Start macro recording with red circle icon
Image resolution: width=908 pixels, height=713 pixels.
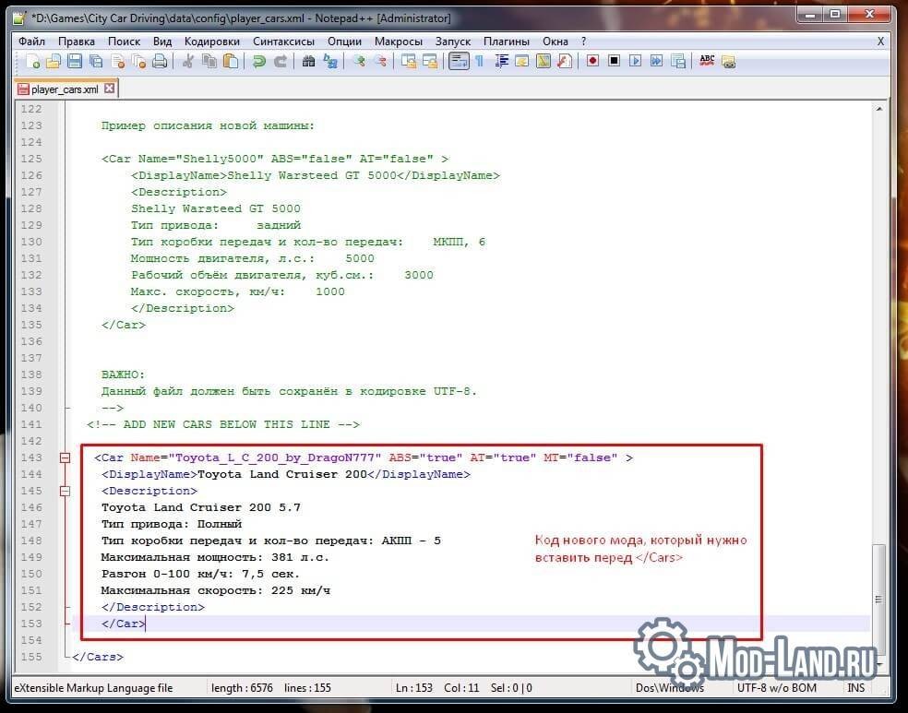[592, 61]
